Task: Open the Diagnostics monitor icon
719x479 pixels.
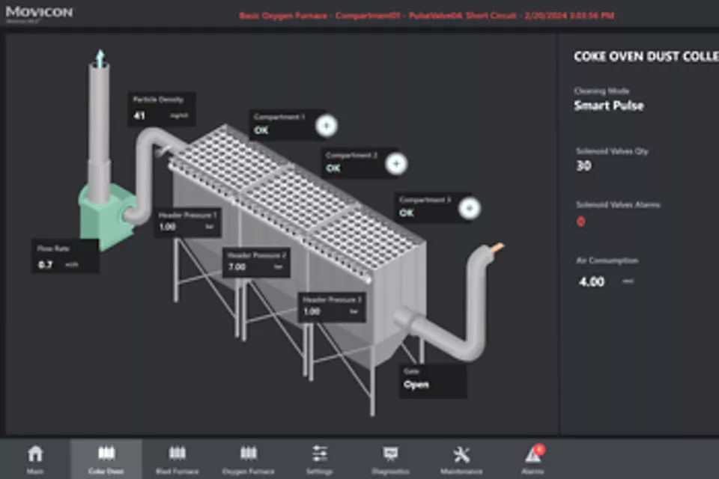Action: 390,454
